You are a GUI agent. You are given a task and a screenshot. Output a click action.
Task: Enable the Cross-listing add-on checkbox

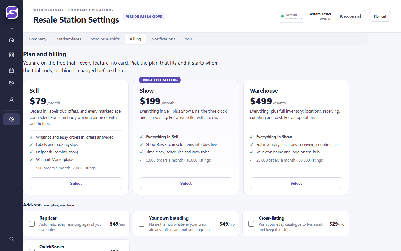(251, 224)
